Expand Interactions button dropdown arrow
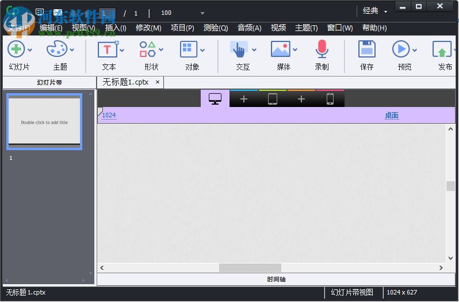 point(254,50)
